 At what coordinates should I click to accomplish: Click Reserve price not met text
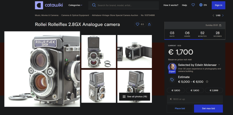pos(180,59)
